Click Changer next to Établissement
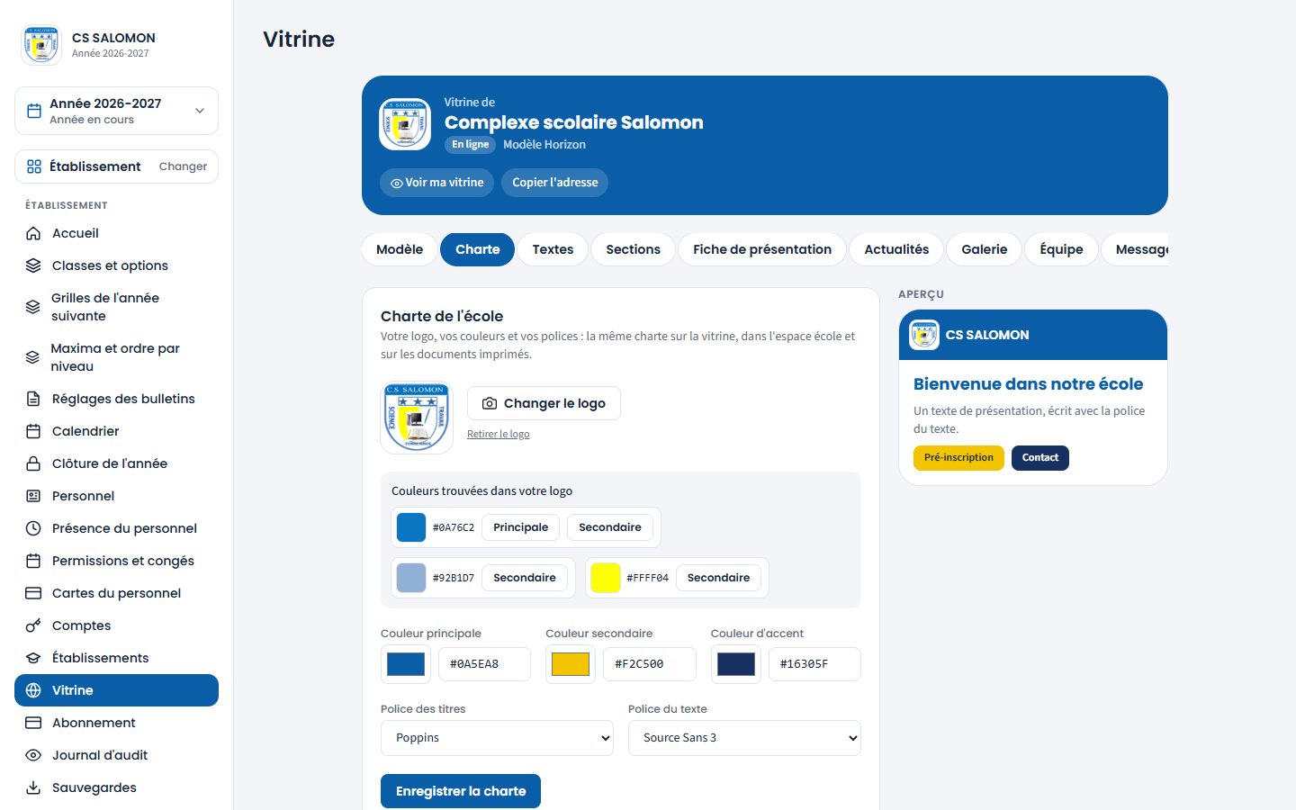Viewport: 1296px width, 810px height. tap(183, 166)
